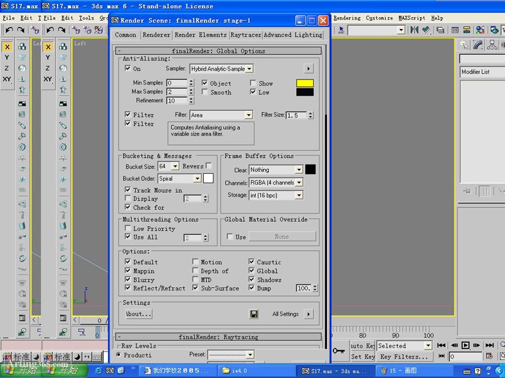Click the Key Filters... button
Screen dimensions: 505x378
[404, 357]
